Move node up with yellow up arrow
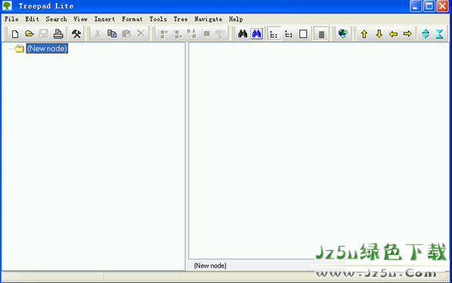The width and height of the screenshot is (452, 283). coord(364,34)
